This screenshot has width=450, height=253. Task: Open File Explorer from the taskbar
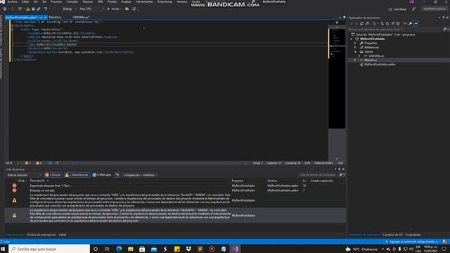pos(131,249)
